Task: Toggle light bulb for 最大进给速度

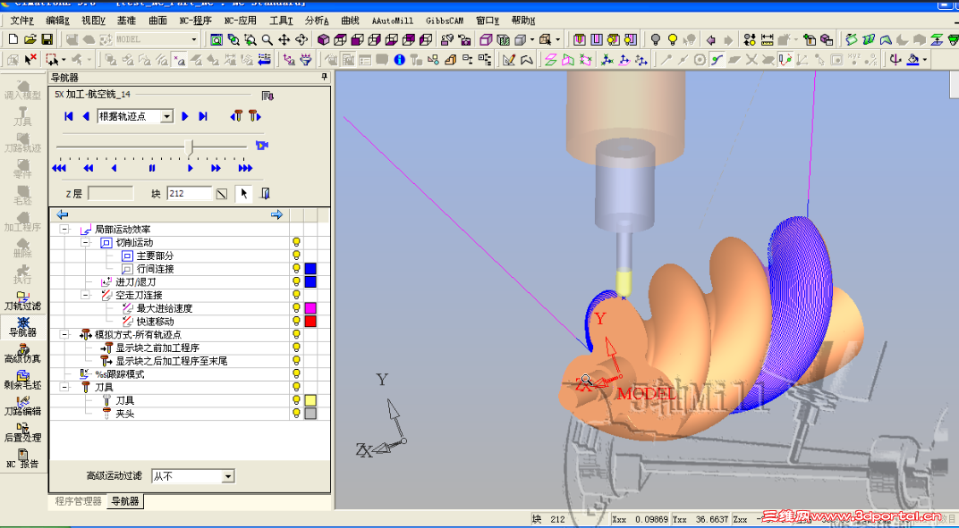Action: pos(297,308)
